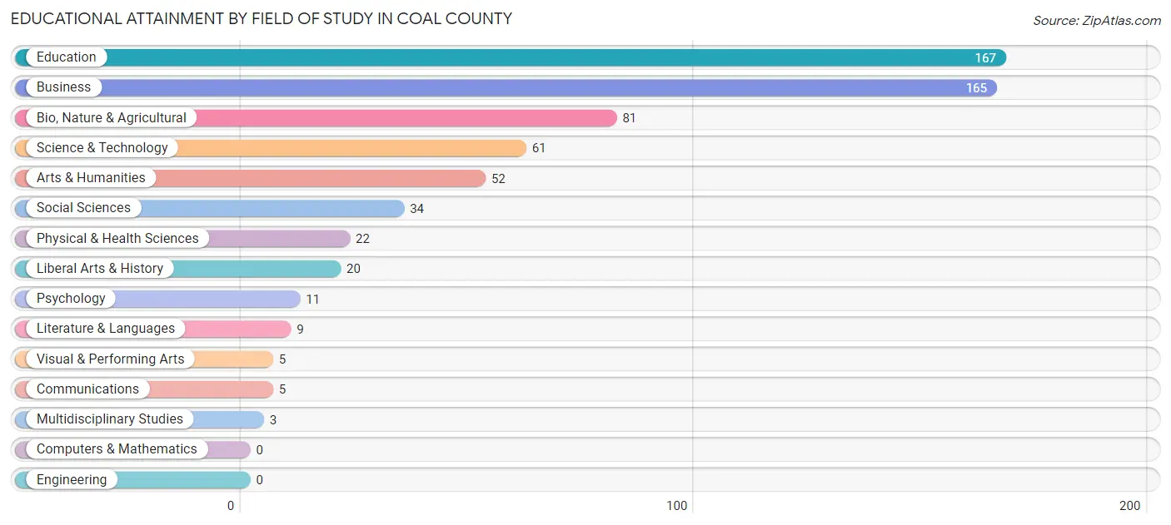Select the Business bar label
1171x525 pixels.
(x=64, y=87)
